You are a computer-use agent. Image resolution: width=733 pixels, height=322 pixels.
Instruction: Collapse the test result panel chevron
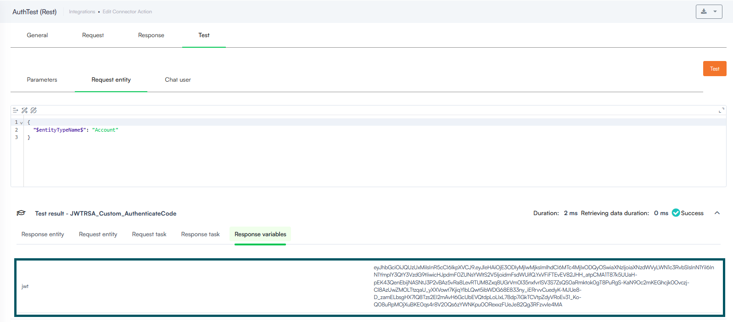coord(717,213)
